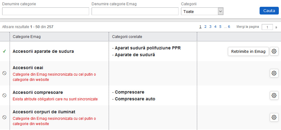
Task: Click next page arrow beside page input
Action: 277,27
